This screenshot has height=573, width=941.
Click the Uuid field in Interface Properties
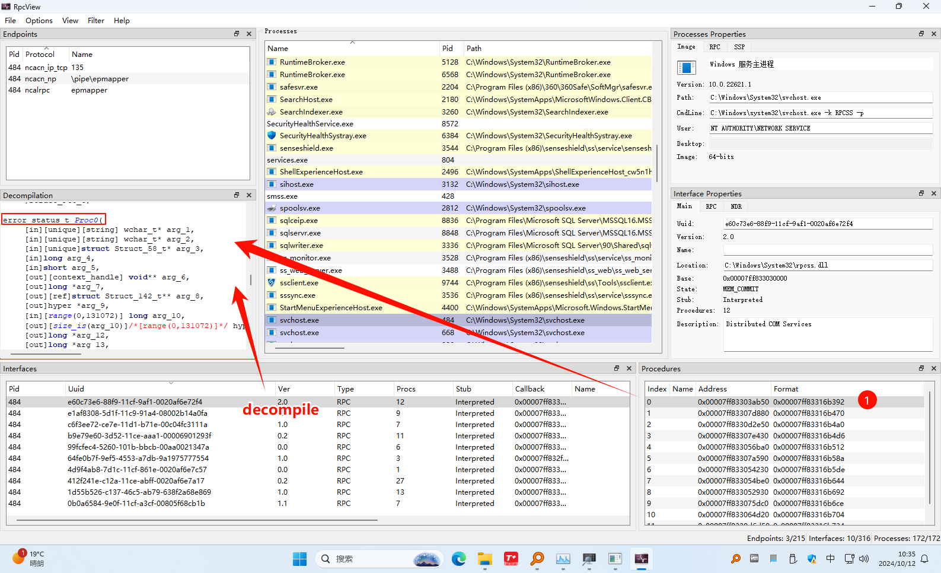(827, 224)
